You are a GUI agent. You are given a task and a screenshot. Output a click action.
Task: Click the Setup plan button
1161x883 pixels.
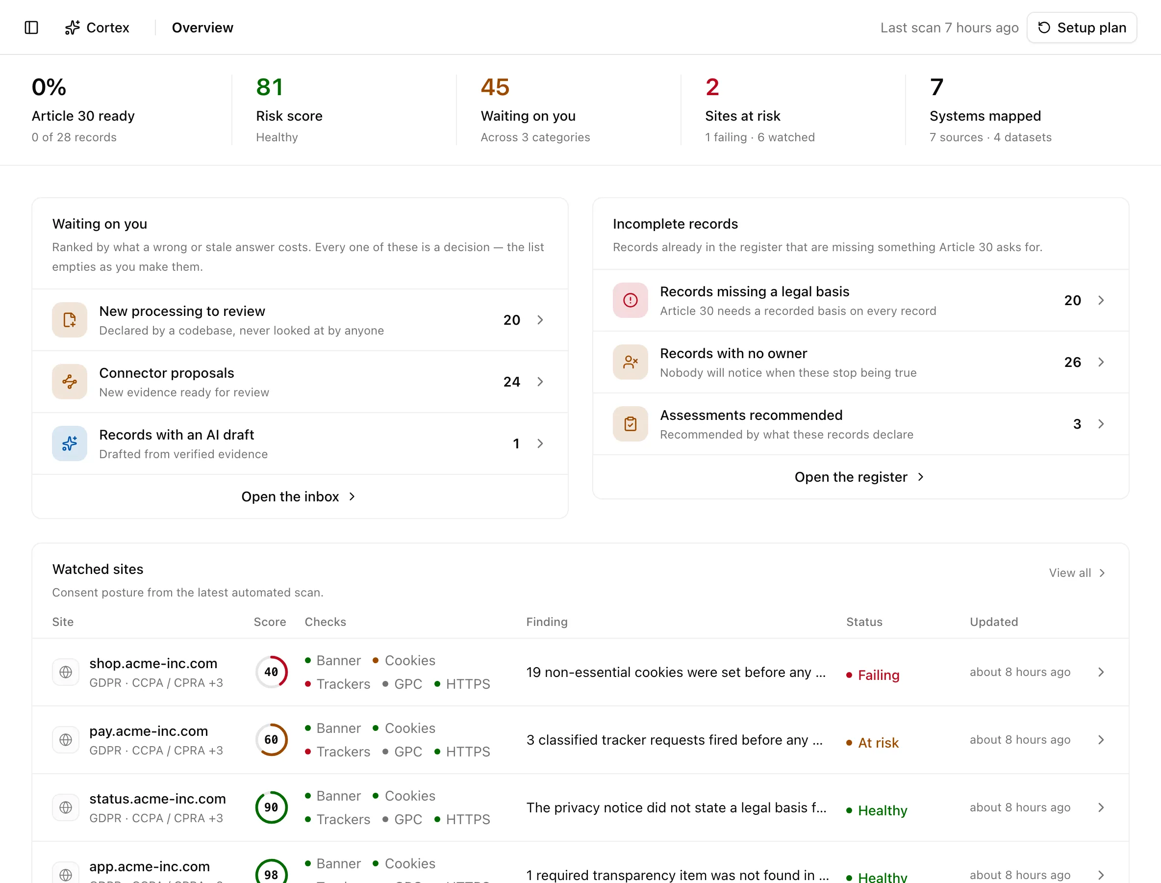point(1082,27)
